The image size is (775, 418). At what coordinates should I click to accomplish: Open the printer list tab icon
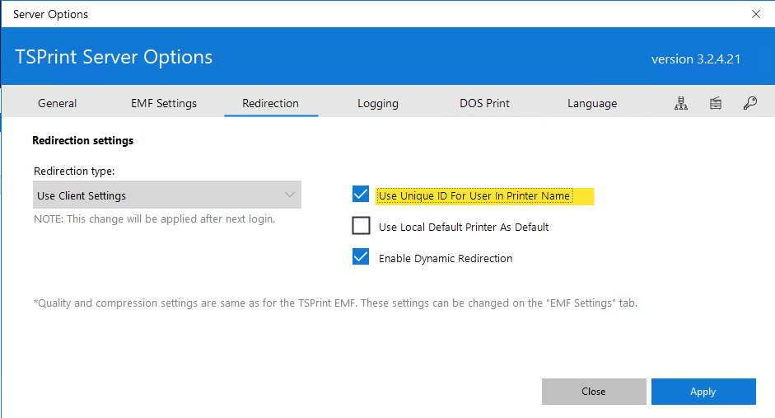coord(715,103)
